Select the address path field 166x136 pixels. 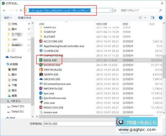pos(68,10)
